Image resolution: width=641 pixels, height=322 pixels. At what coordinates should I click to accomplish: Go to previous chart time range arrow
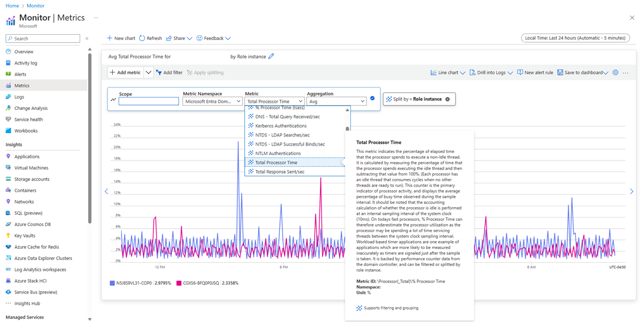point(106,191)
